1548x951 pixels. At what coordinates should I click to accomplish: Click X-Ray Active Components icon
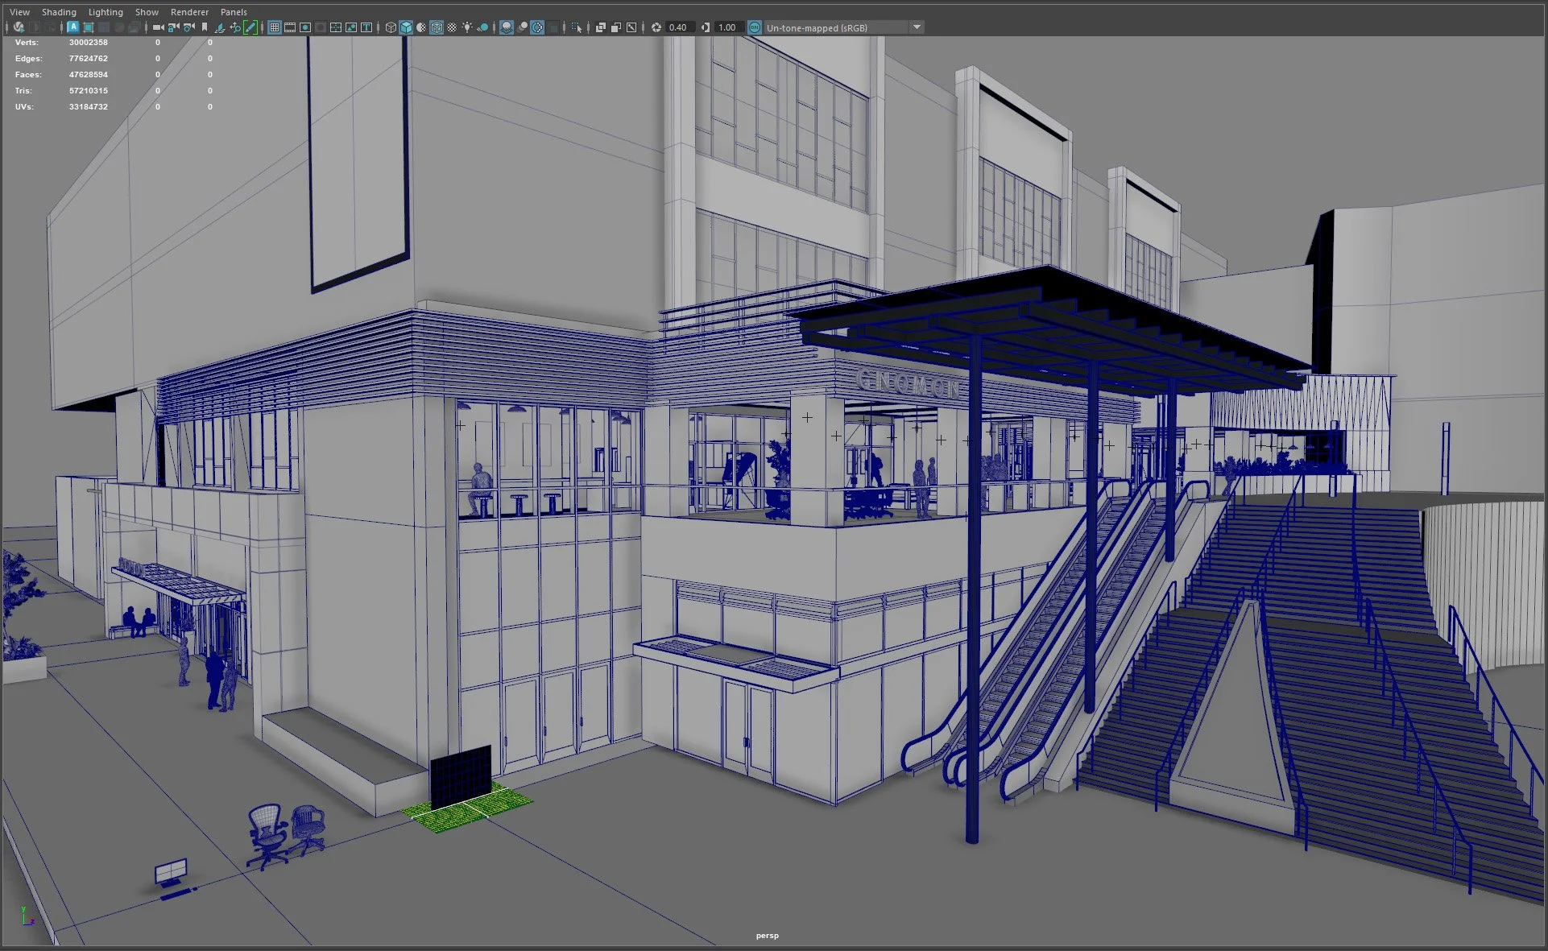coord(616,27)
